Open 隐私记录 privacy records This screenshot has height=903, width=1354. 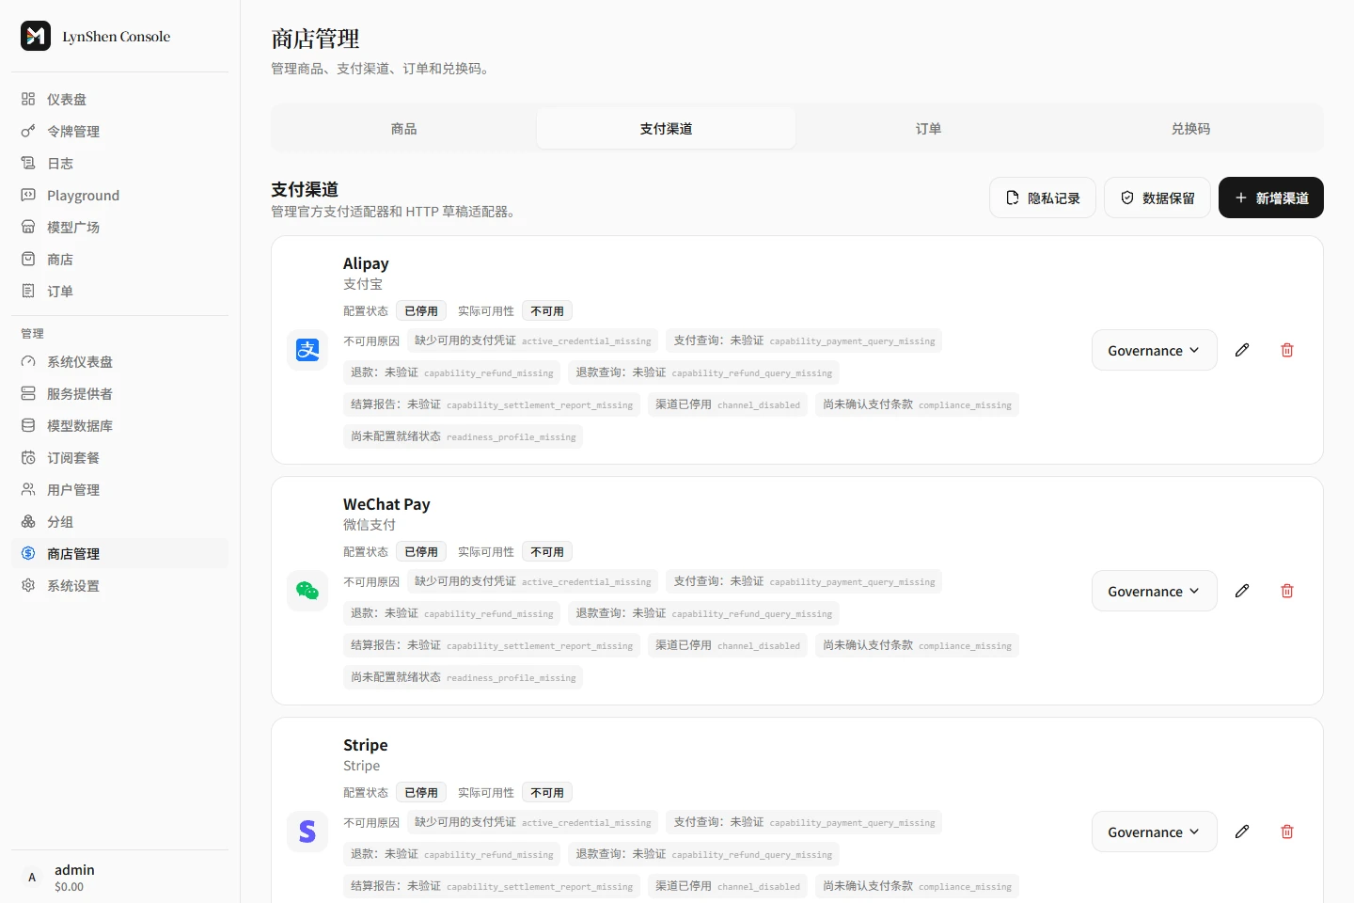[1043, 198]
